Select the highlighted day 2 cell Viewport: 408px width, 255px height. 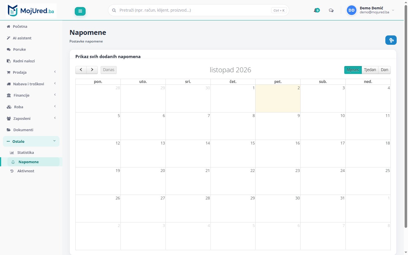(278, 98)
